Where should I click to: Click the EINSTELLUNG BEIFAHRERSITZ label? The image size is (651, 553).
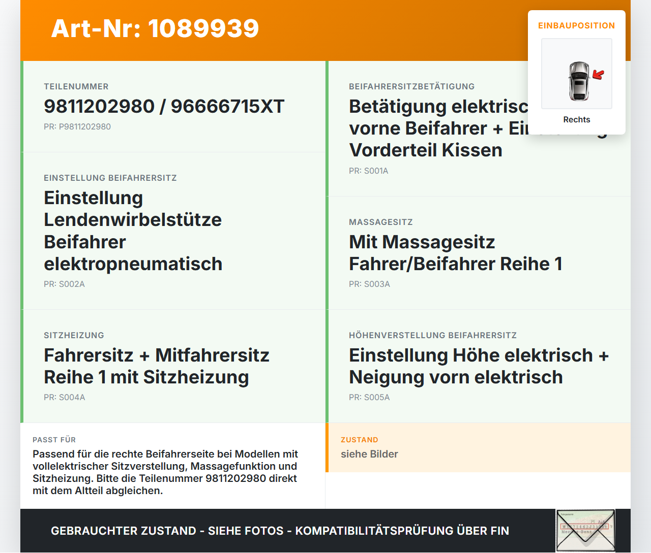click(x=110, y=178)
